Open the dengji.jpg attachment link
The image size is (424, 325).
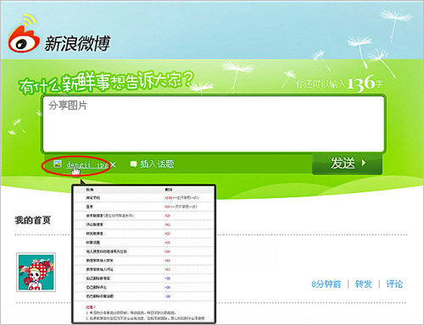87,164
